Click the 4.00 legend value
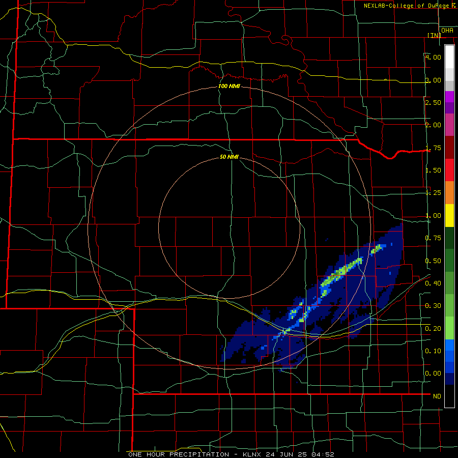Image resolution: width=458 pixels, height=458 pixels. click(433, 57)
